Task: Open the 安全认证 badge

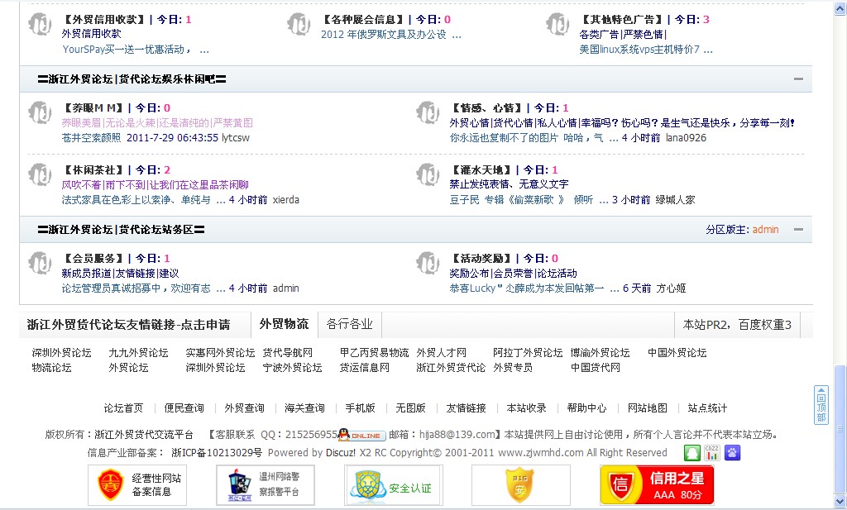Action: click(393, 484)
